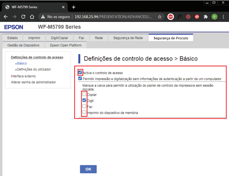229x176 pixels.
Task: Disable the Activa o controlo de acesso checkbox
Action: tap(80, 73)
